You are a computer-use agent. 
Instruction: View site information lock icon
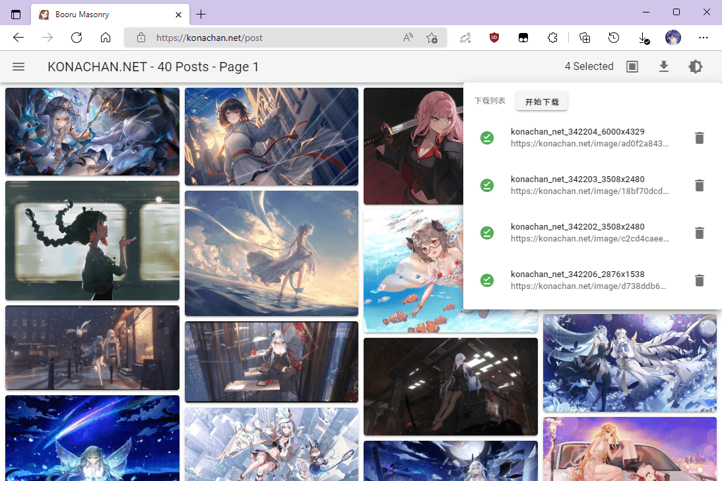click(141, 38)
